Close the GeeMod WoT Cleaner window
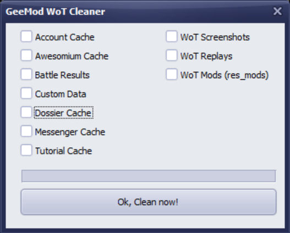Screen dimensions: 290x233 [x=277, y=11]
